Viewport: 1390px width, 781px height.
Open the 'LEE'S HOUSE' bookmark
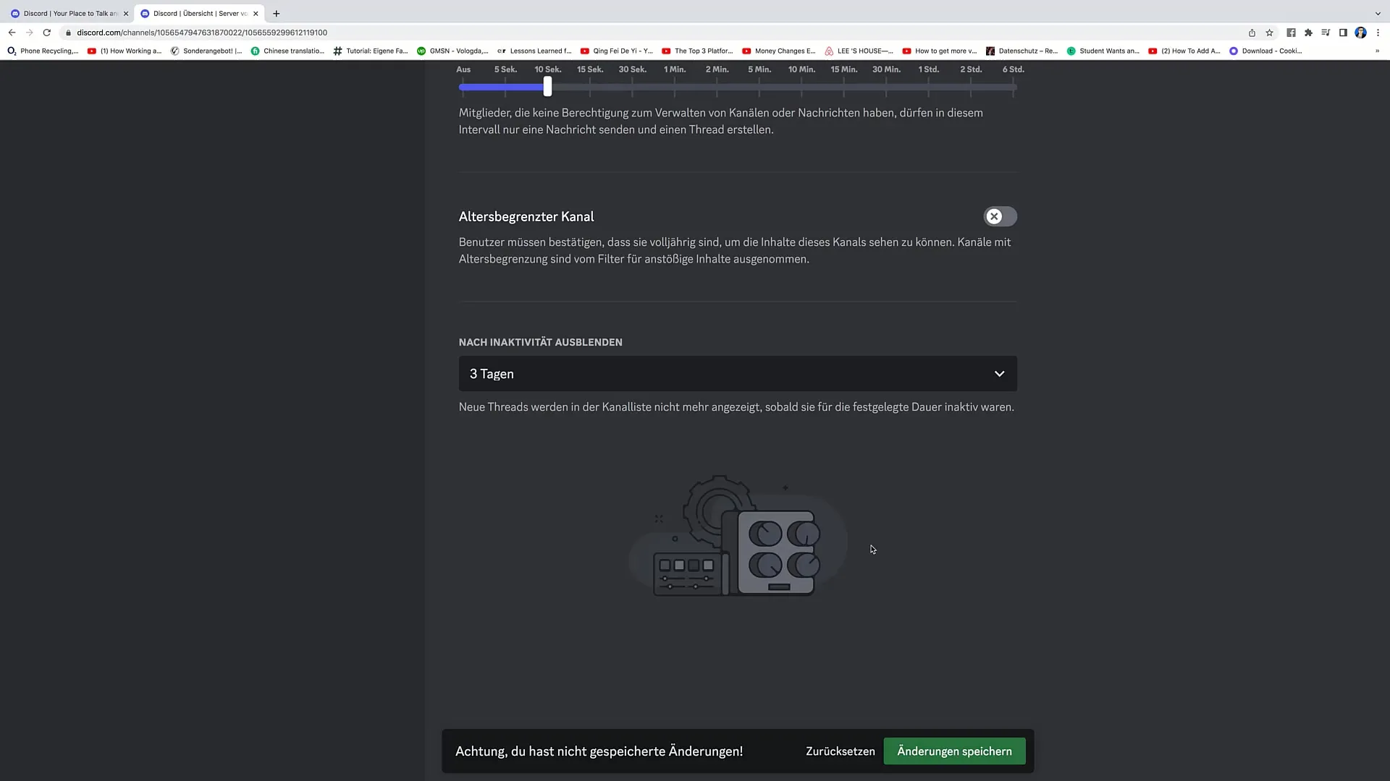(859, 51)
